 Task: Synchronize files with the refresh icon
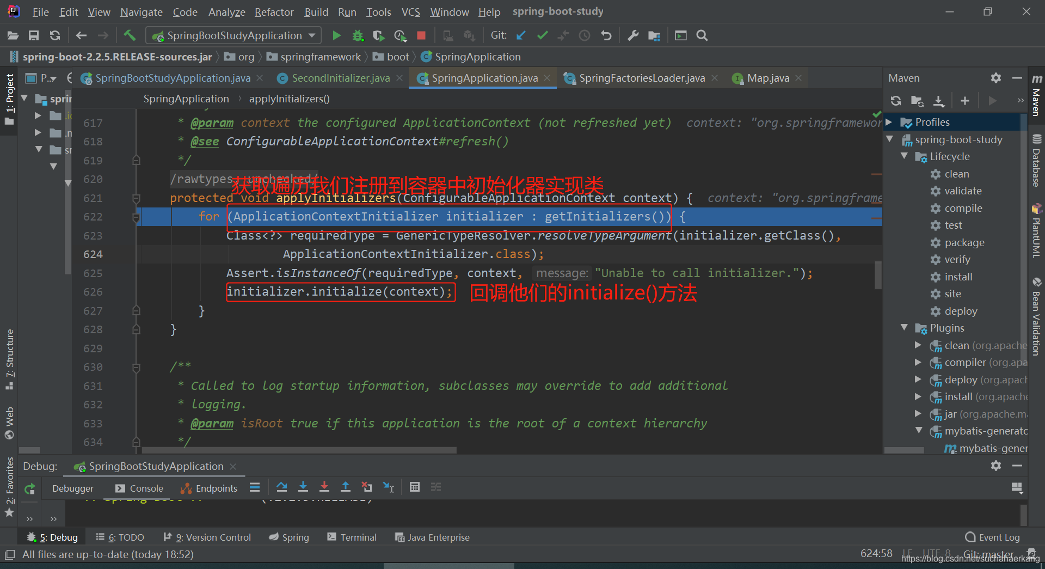pos(55,35)
